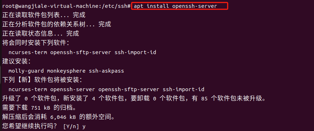Click openssh-sftp-server in the additional packages line
314x131 pixels.
(81, 53)
